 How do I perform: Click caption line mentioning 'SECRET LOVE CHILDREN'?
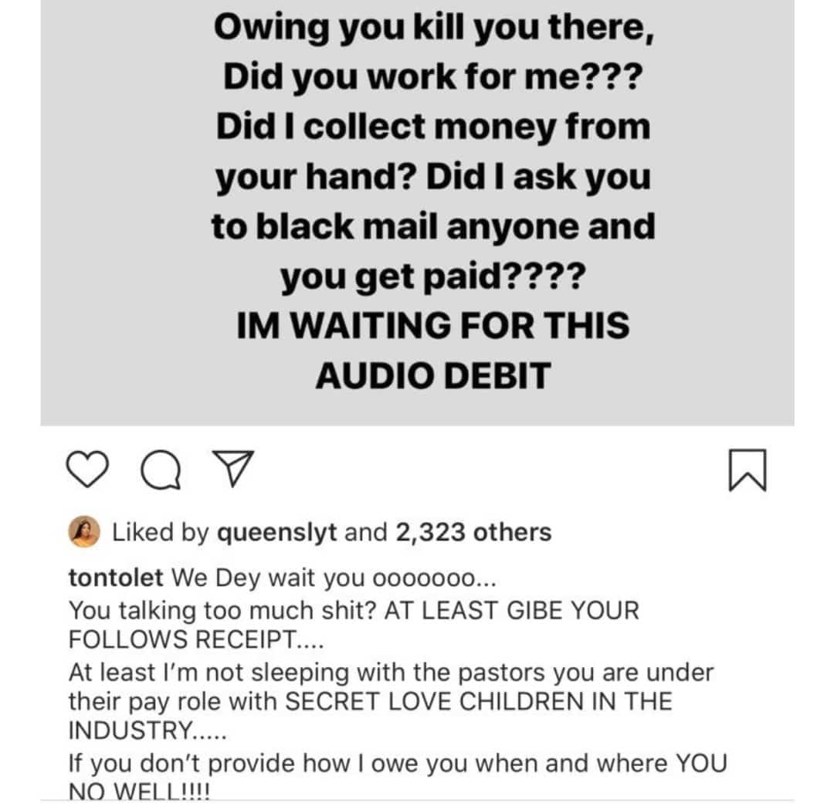(371, 701)
